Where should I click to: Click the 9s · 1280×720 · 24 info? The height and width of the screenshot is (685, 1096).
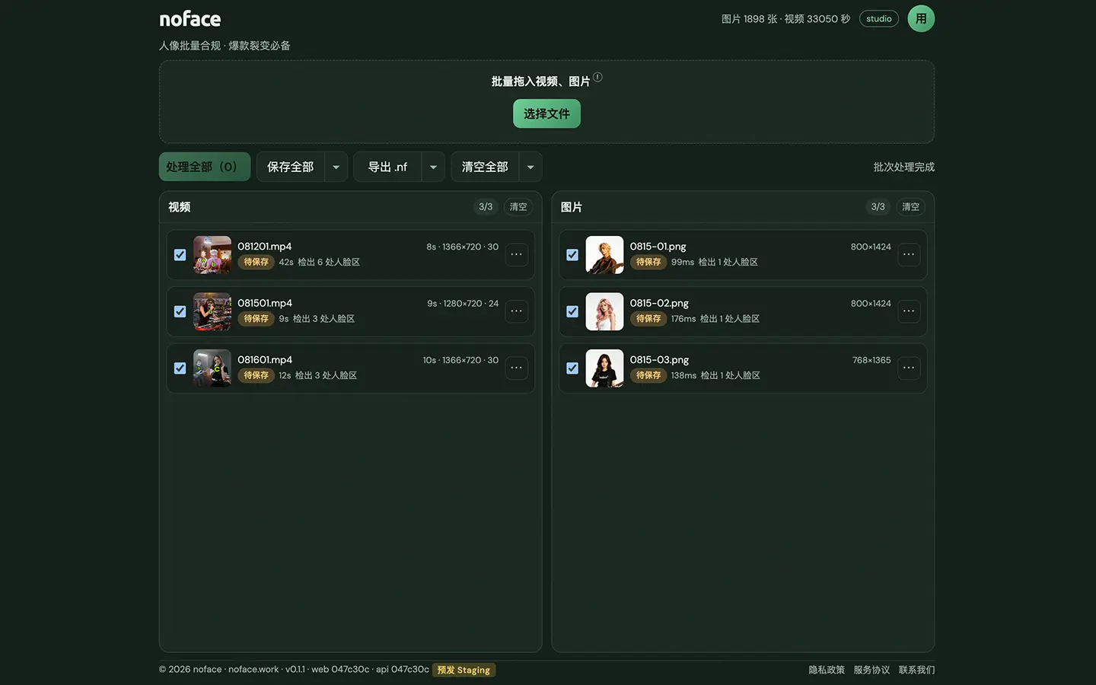pos(463,303)
